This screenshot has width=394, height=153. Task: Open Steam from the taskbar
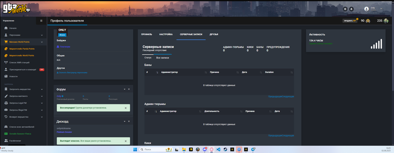coord(226,149)
